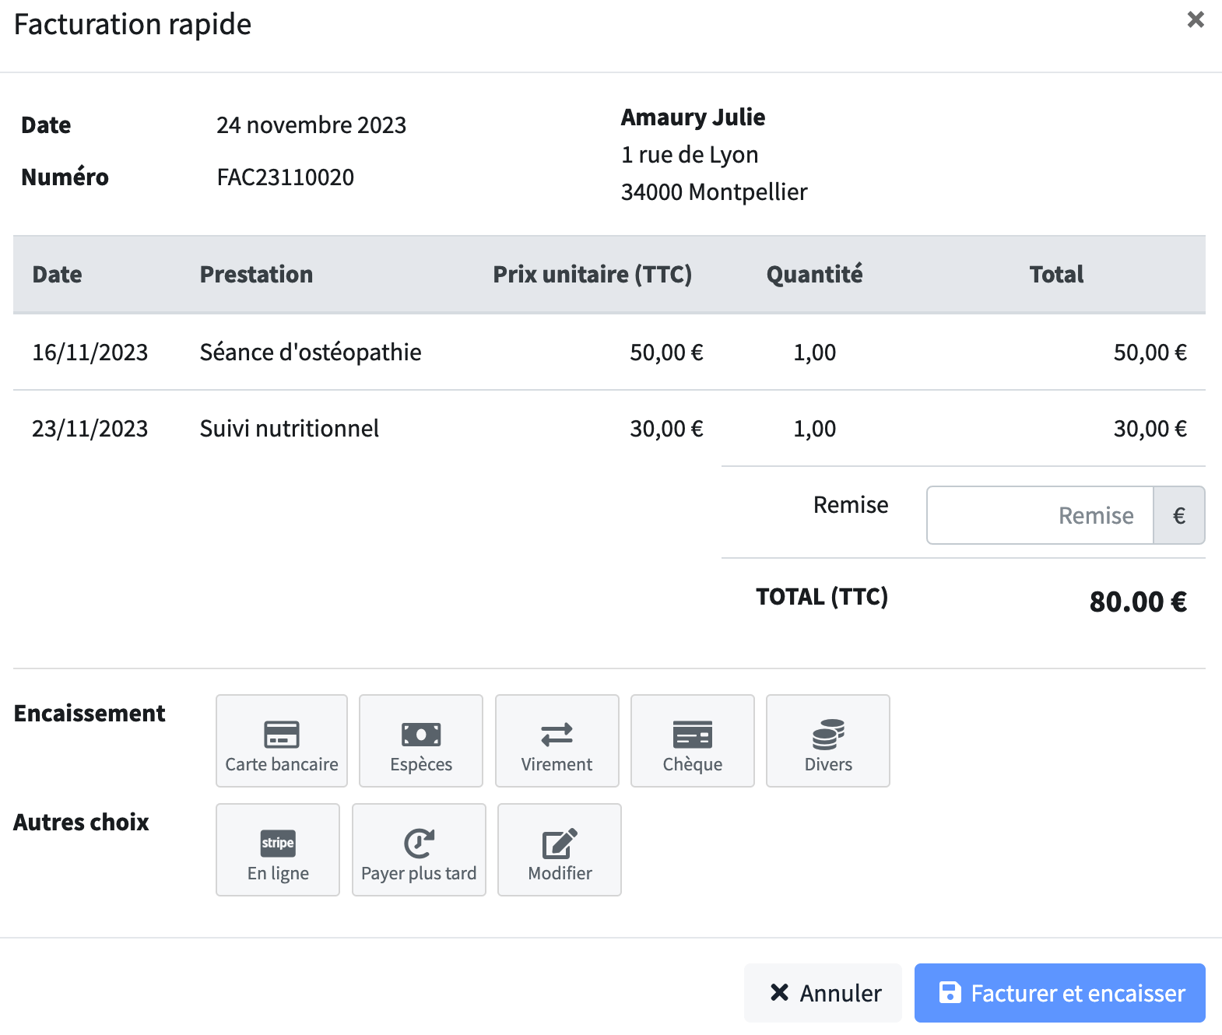Click the 23/11/2023 date cell
1222x1035 pixels.
90,429
